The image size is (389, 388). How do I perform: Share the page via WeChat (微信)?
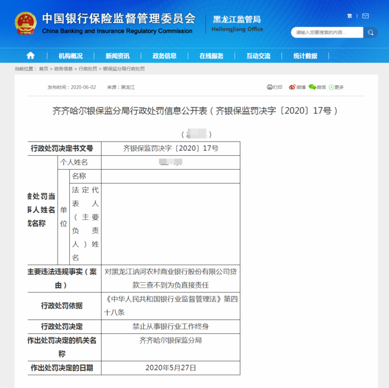coord(317,87)
